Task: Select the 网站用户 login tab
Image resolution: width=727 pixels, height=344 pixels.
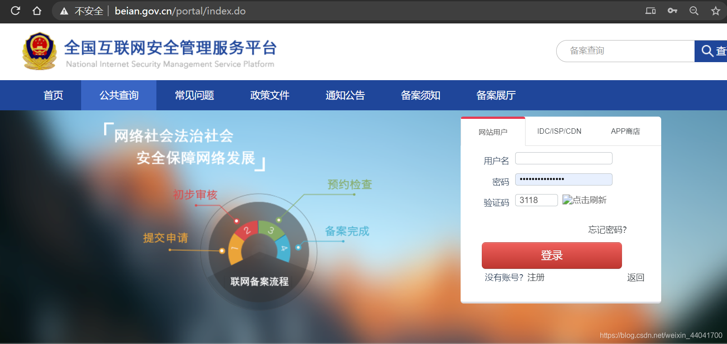Action: (x=493, y=132)
